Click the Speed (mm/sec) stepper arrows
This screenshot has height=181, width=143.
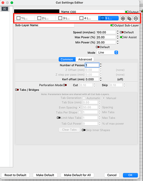pos(118,32)
